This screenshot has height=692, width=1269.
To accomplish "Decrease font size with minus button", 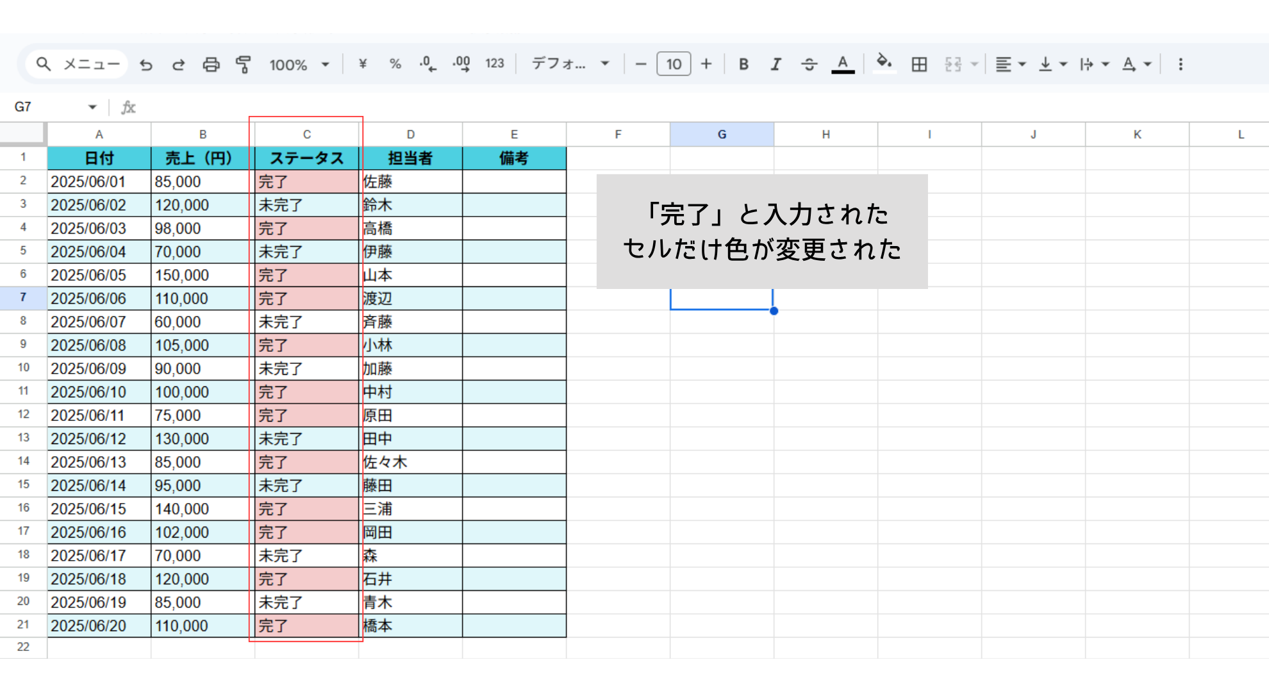I will tap(640, 64).
